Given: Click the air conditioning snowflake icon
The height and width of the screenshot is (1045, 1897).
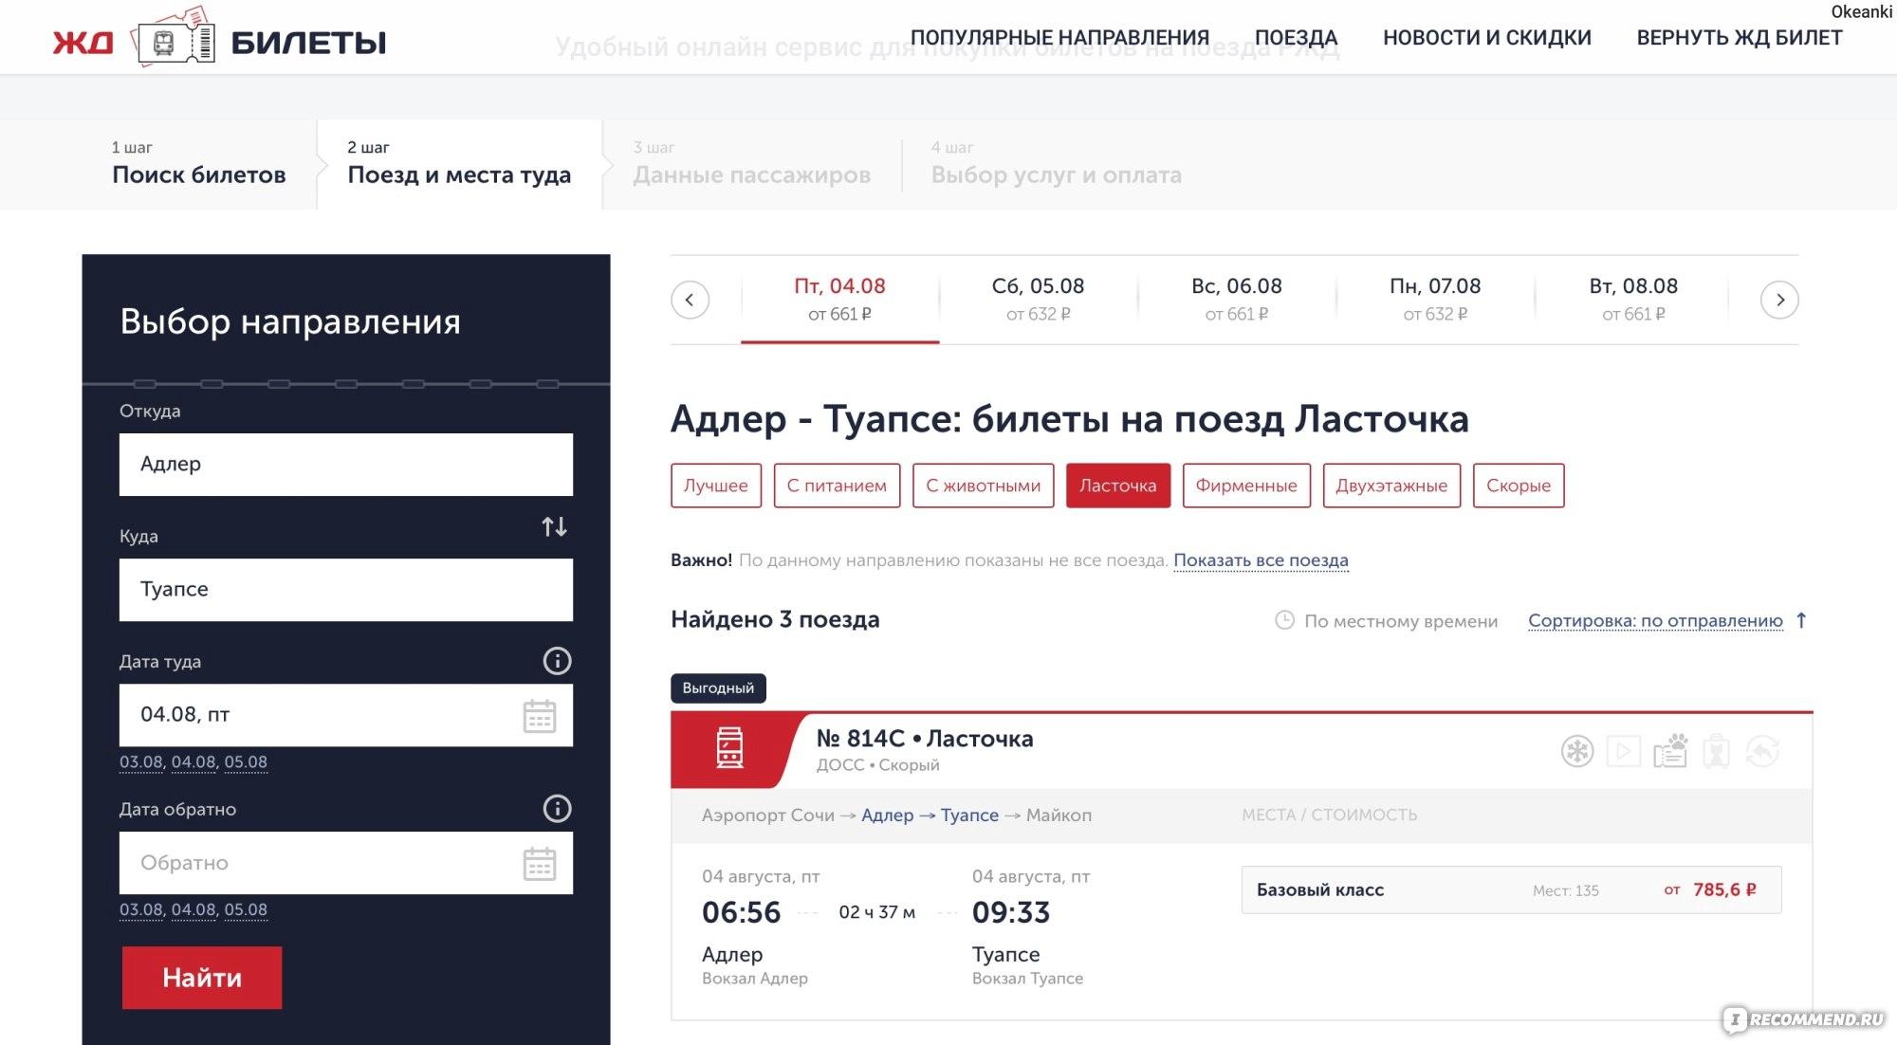Looking at the screenshot, I should pyautogui.click(x=1577, y=752).
